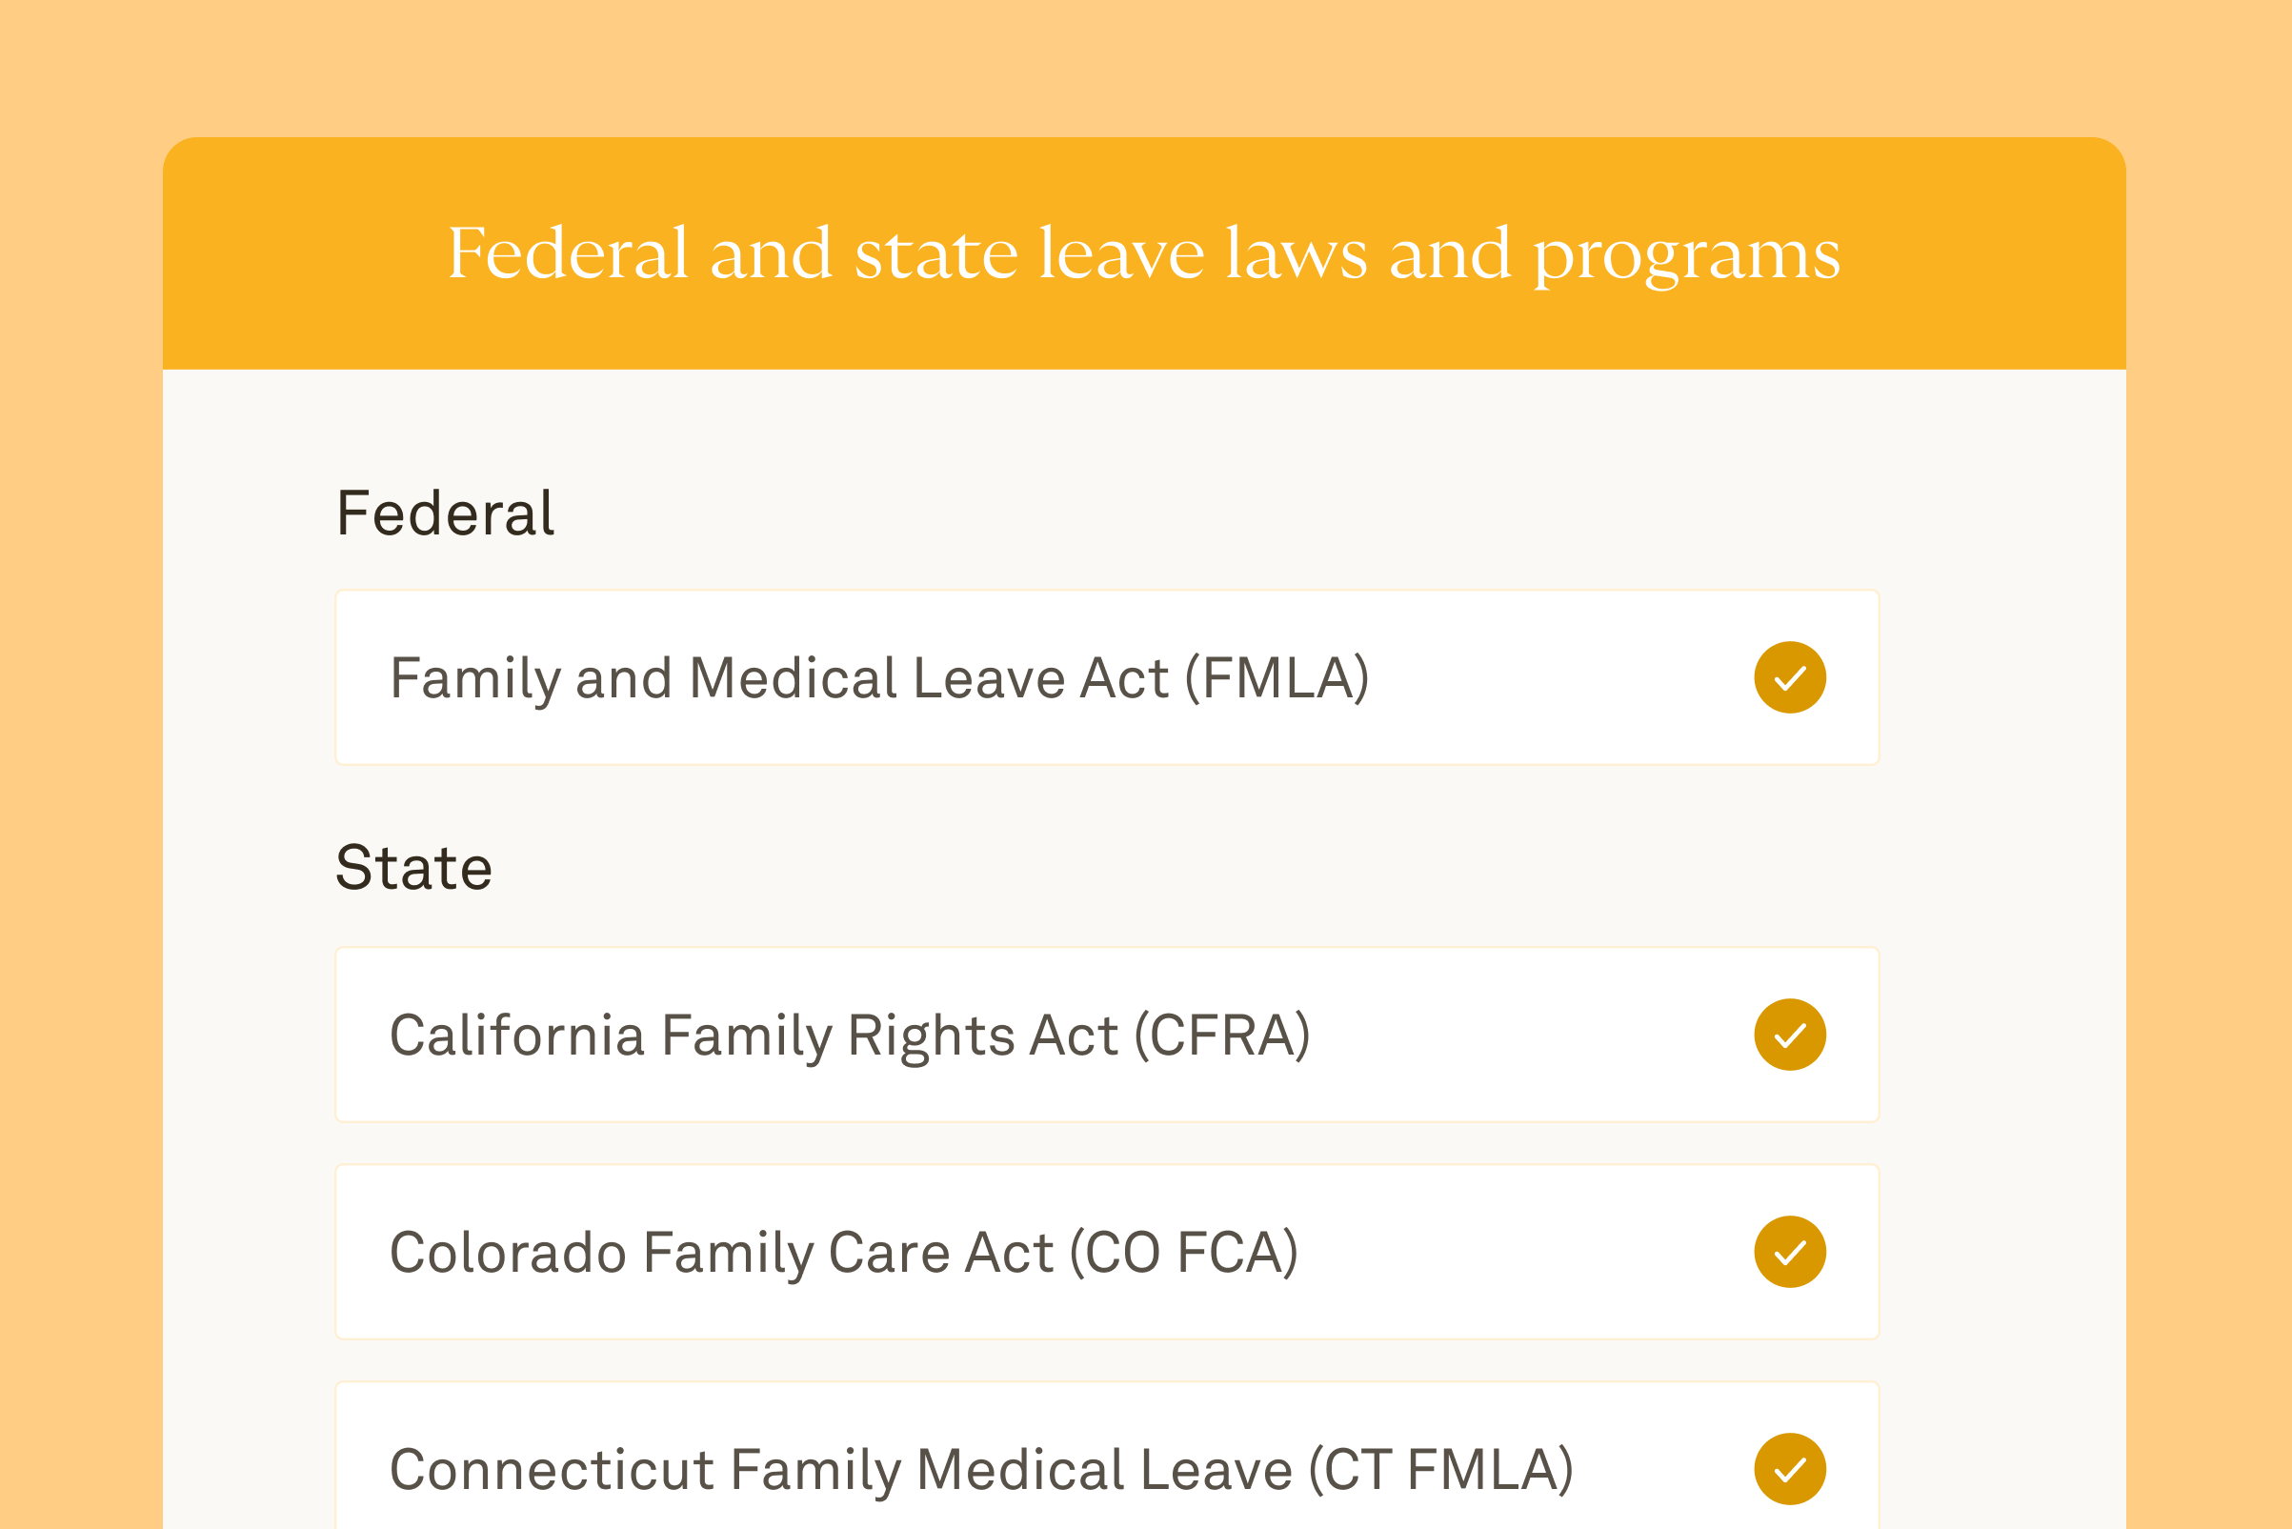Select the Family and Medical Leave Act row
2292x1529 pixels.
[1108, 677]
